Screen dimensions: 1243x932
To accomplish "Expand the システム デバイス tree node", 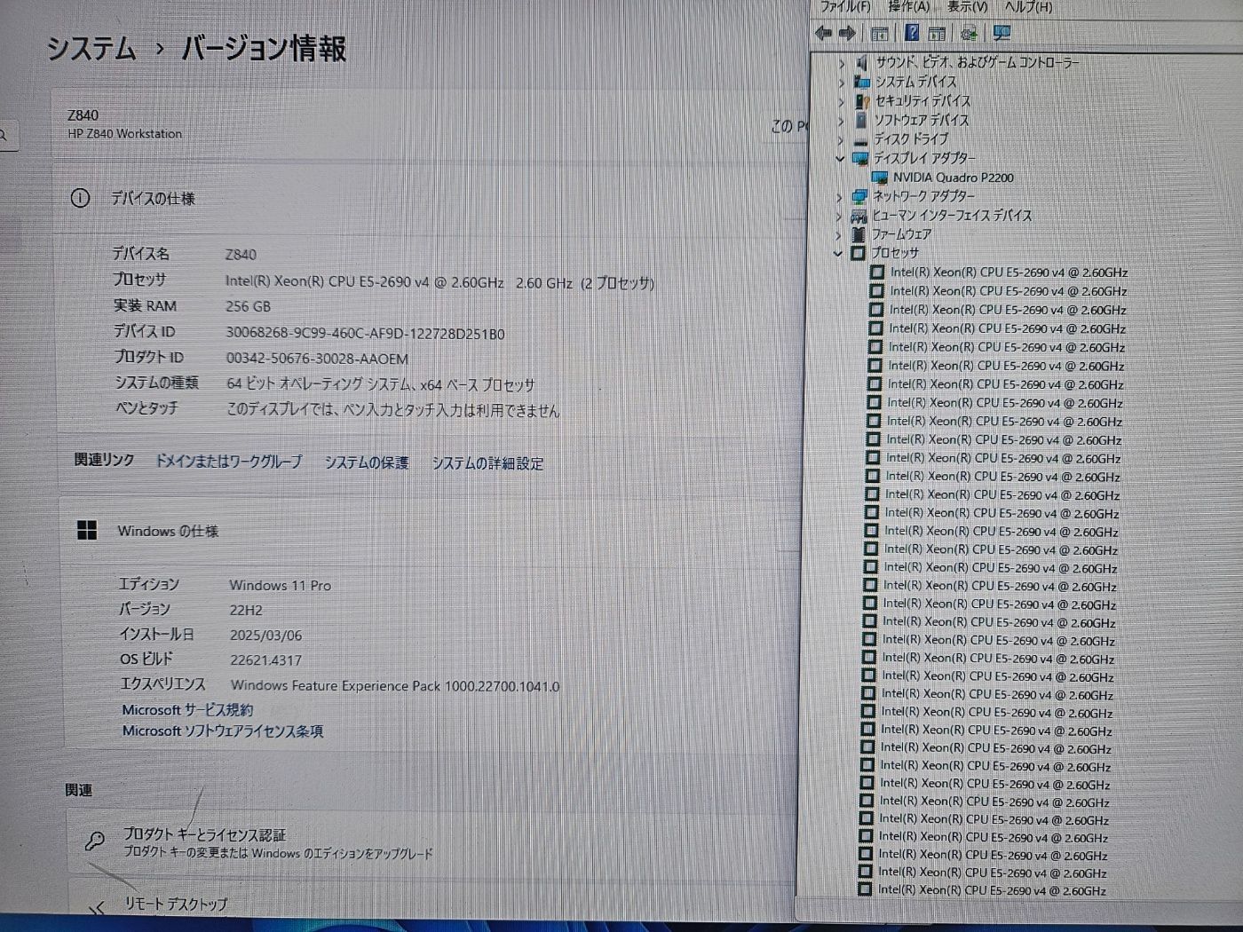I will click(842, 83).
